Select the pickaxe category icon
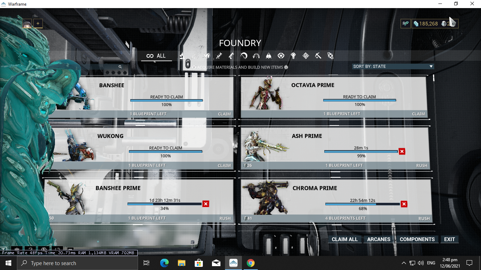The width and height of the screenshot is (481, 270). click(318, 56)
